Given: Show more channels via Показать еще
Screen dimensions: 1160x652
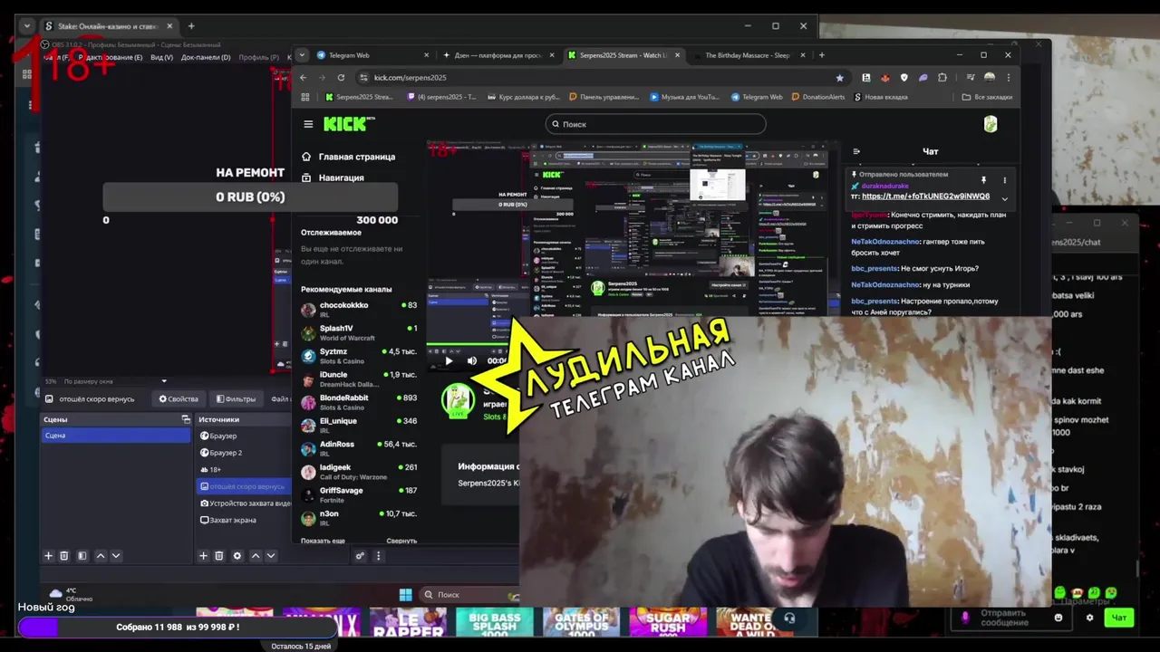Looking at the screenshot, I should pos(323,541).
